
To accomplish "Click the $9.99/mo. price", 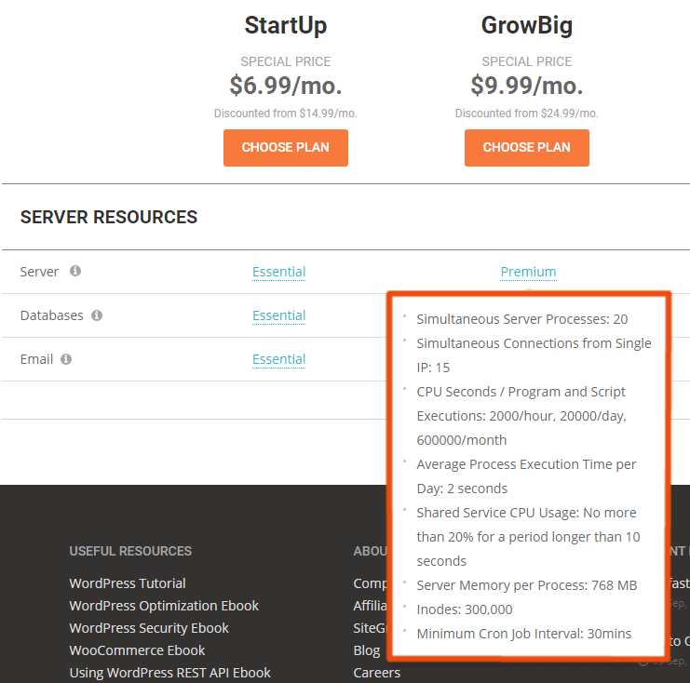I will pos(527,86).
